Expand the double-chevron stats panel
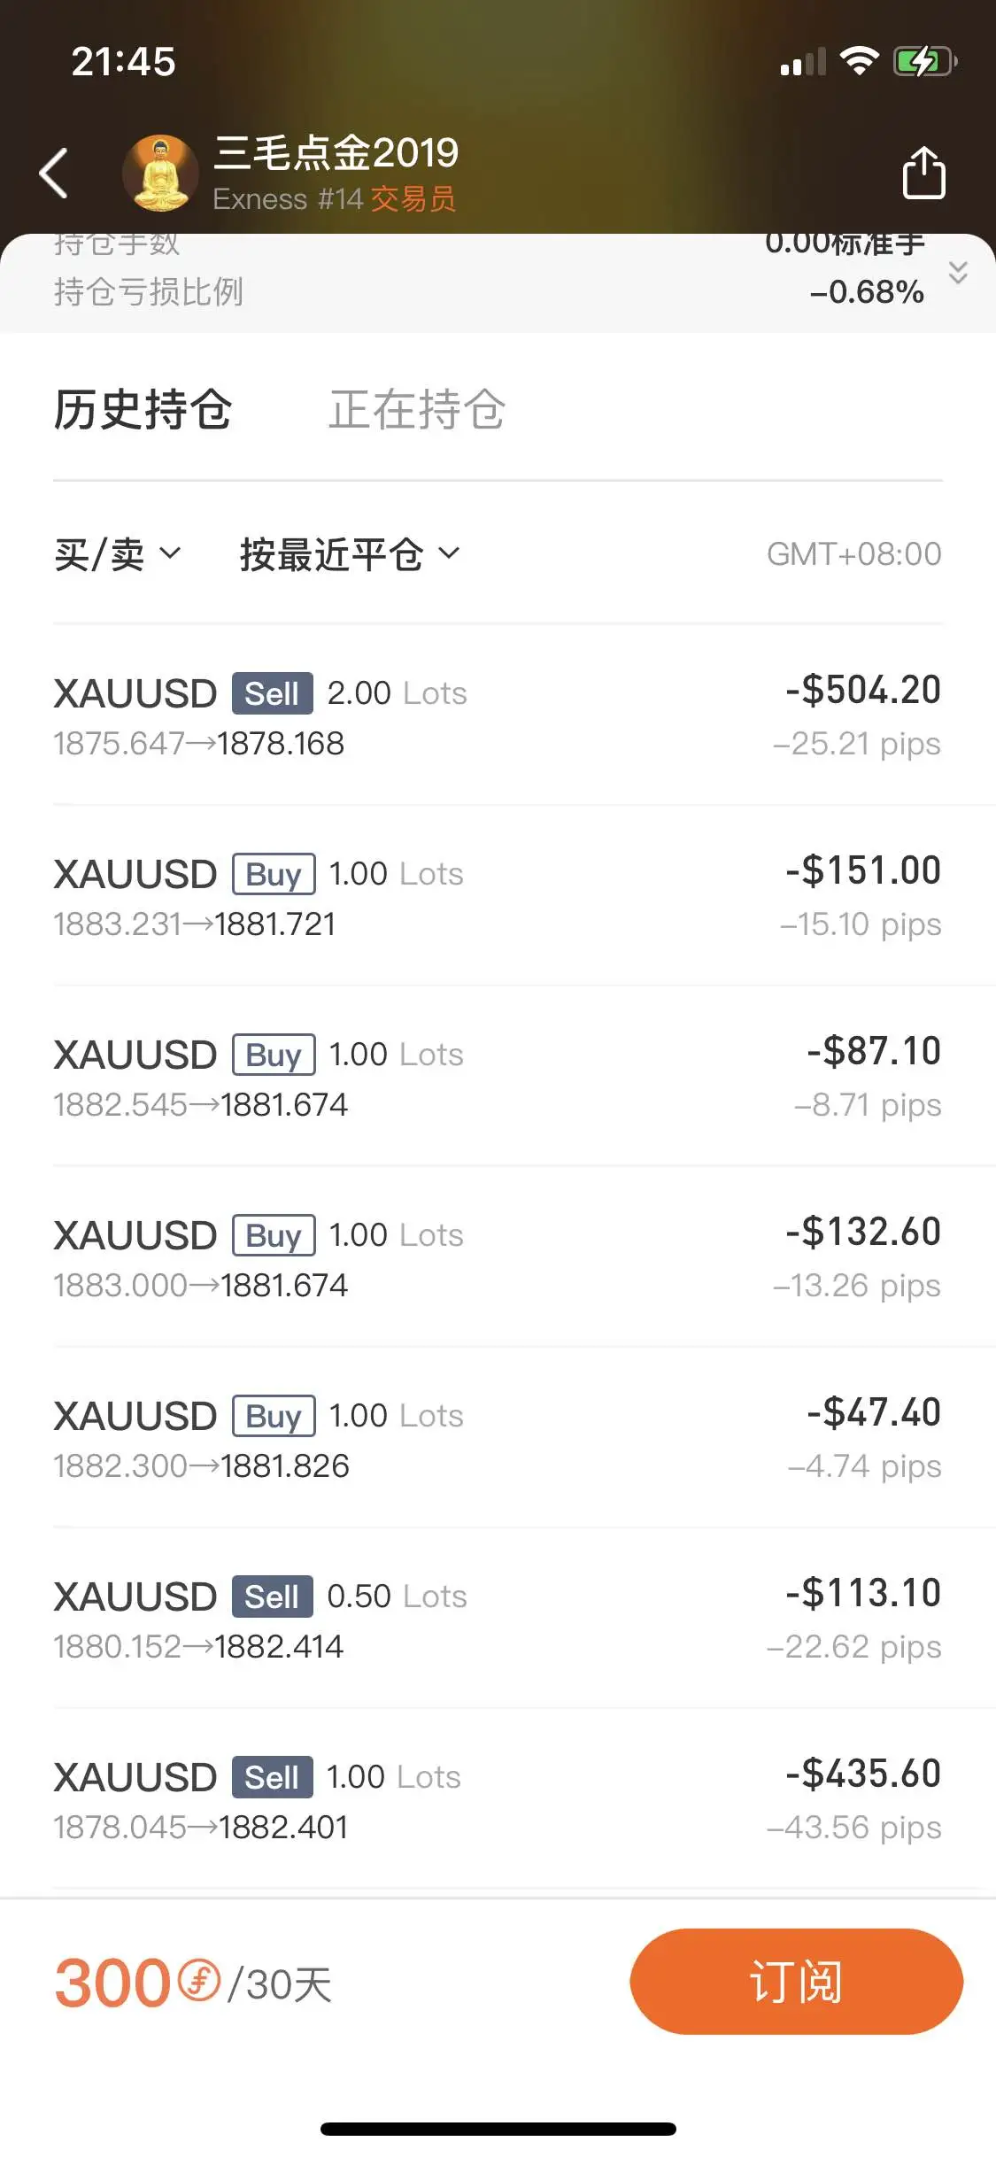 (958, 272)
